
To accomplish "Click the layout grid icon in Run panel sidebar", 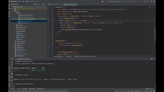I will pos(12,77).
